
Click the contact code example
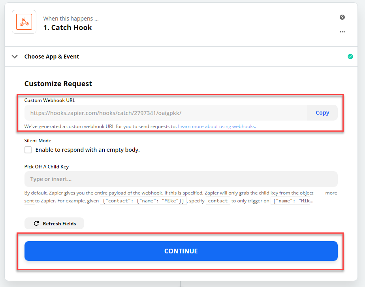coord(218,200)
